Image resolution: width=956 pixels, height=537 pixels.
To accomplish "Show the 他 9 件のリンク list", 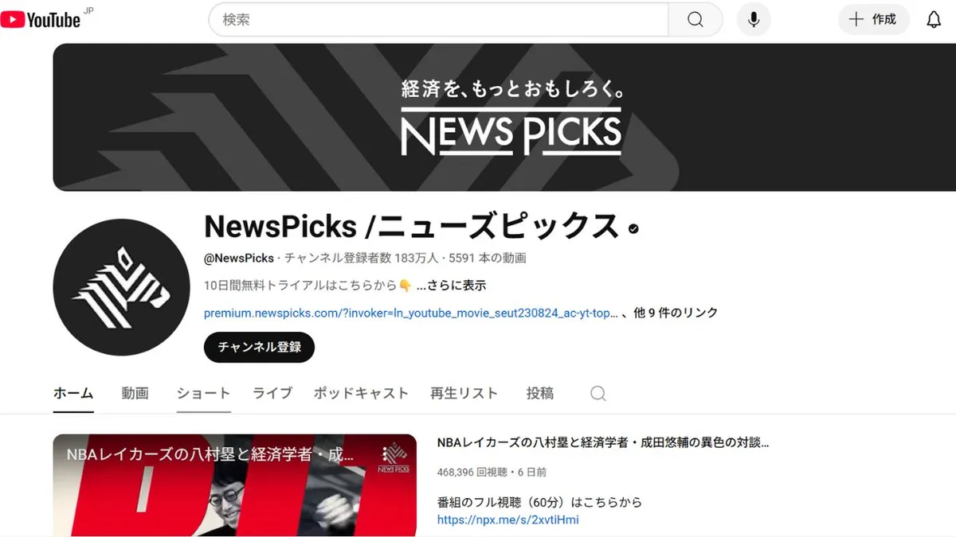I will point(676,313).
